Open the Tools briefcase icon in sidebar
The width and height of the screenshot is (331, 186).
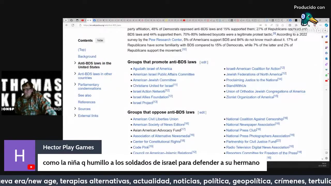(x=326, y=42)
